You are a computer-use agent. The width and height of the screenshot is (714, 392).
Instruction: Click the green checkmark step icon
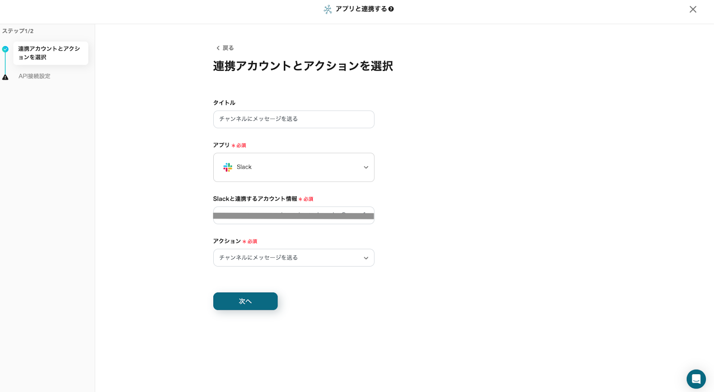[5, 49]
